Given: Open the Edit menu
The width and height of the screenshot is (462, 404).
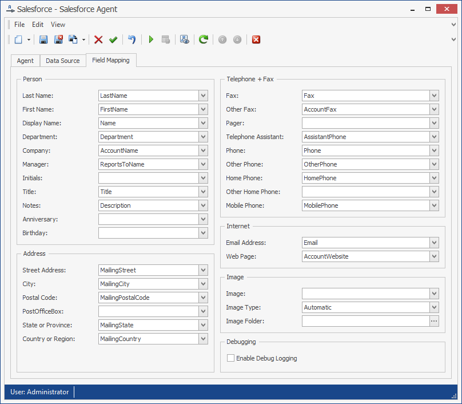Looking at the screenshot, I should coord(38,25).
